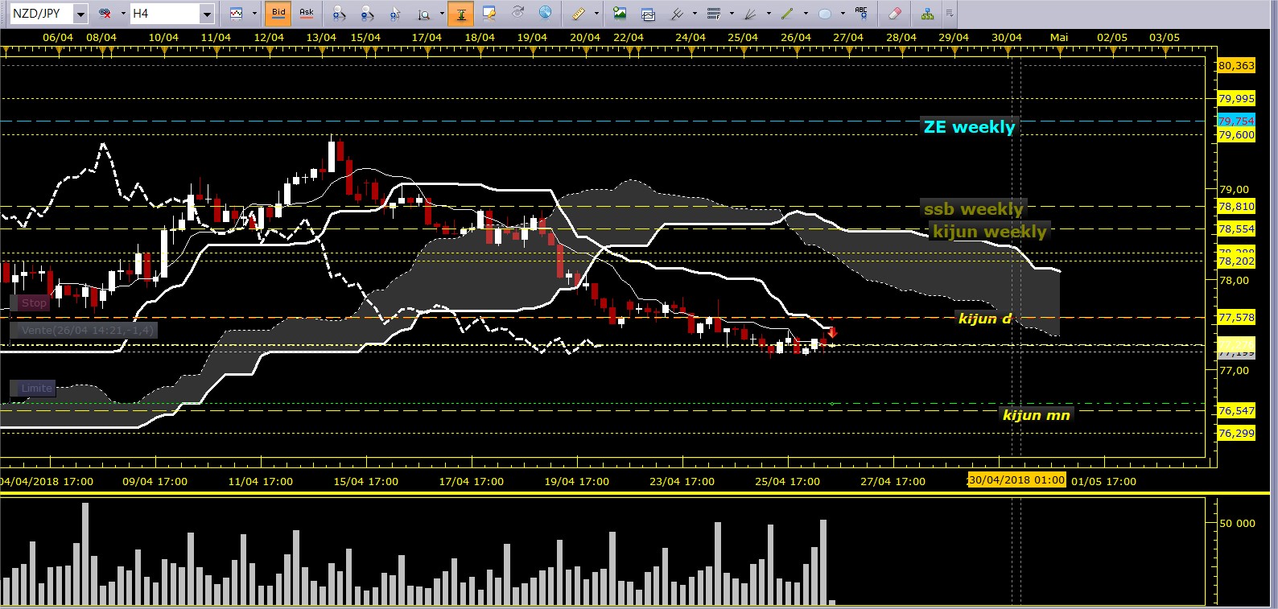Click the chart type icon
Viewport: 1278px width, 609px height.
point(237,14)
